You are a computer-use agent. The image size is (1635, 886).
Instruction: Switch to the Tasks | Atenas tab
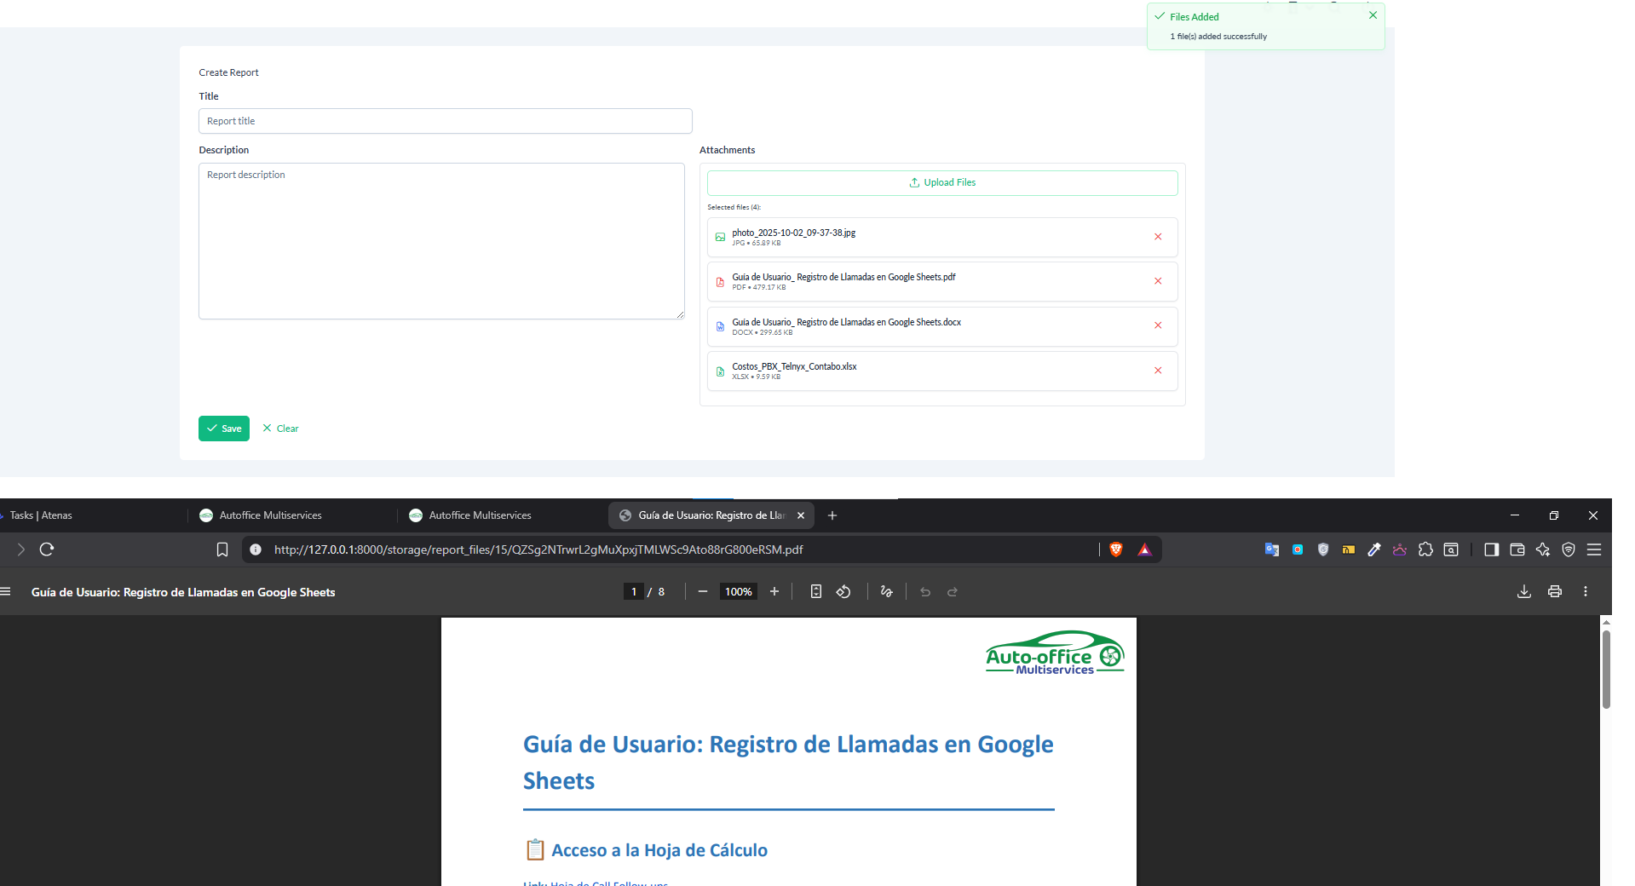pos(42,515)
